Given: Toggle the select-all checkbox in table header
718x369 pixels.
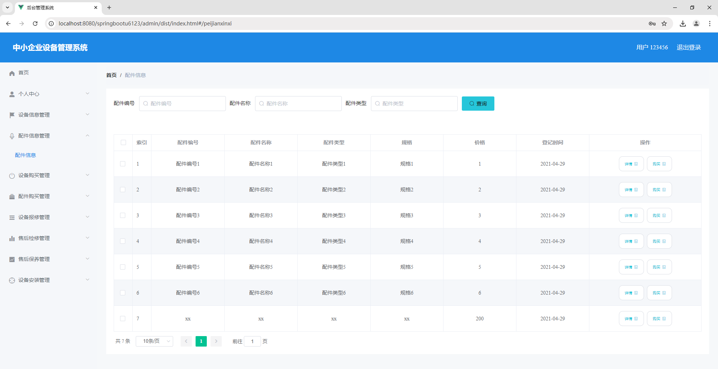Looking at the screenshot, I should click(123, 142).
